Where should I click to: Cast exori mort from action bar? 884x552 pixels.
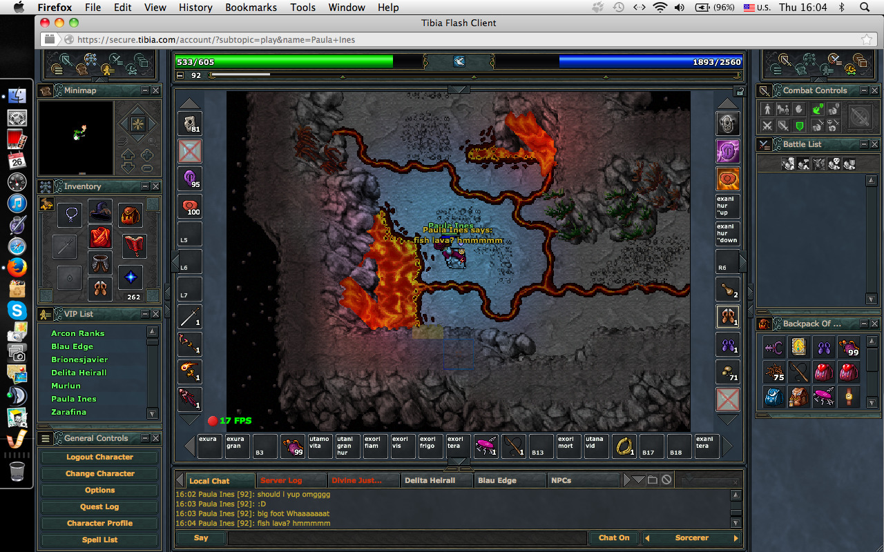point(569,446)
